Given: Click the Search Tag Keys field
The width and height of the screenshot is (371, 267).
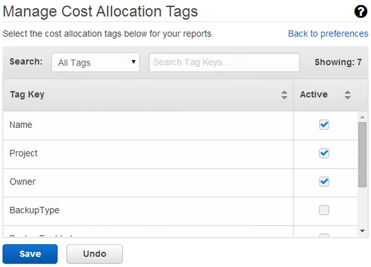Looking at the screenshot, I should (224, 62).
